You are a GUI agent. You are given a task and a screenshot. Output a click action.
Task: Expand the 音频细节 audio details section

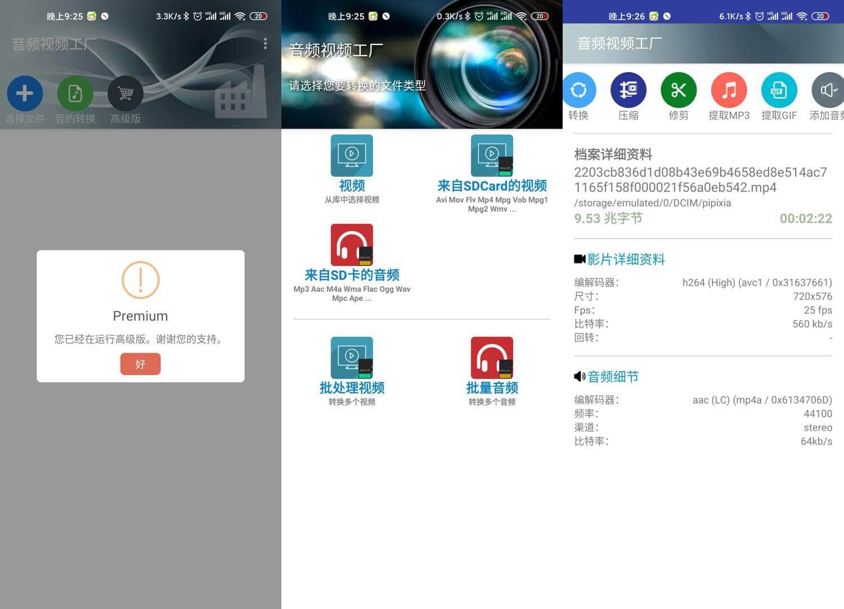click(613, 377)
